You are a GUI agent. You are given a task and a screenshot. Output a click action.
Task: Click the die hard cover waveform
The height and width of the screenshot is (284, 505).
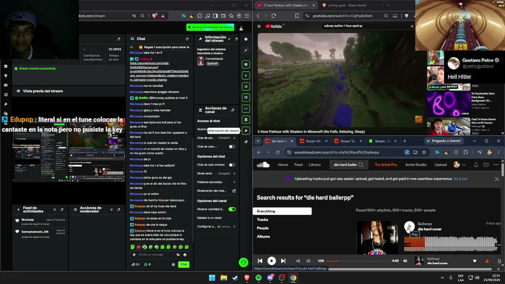click(x=450, y=244)
